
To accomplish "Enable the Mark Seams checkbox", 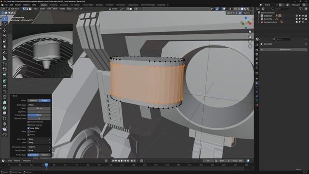I will pyautogui.click(x=28, y=131).
